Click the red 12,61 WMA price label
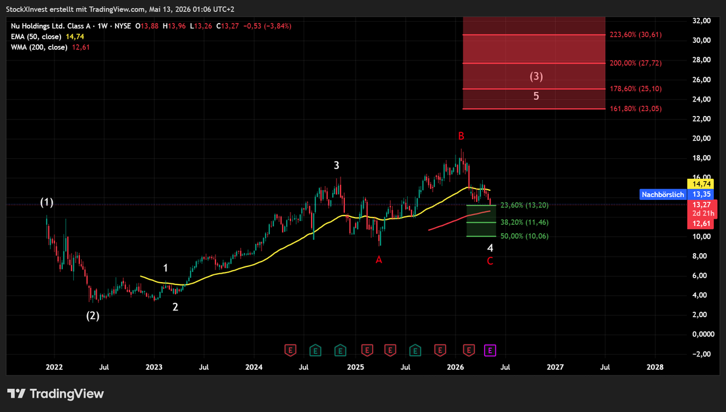Screen dimensions: 726x412 701,224
